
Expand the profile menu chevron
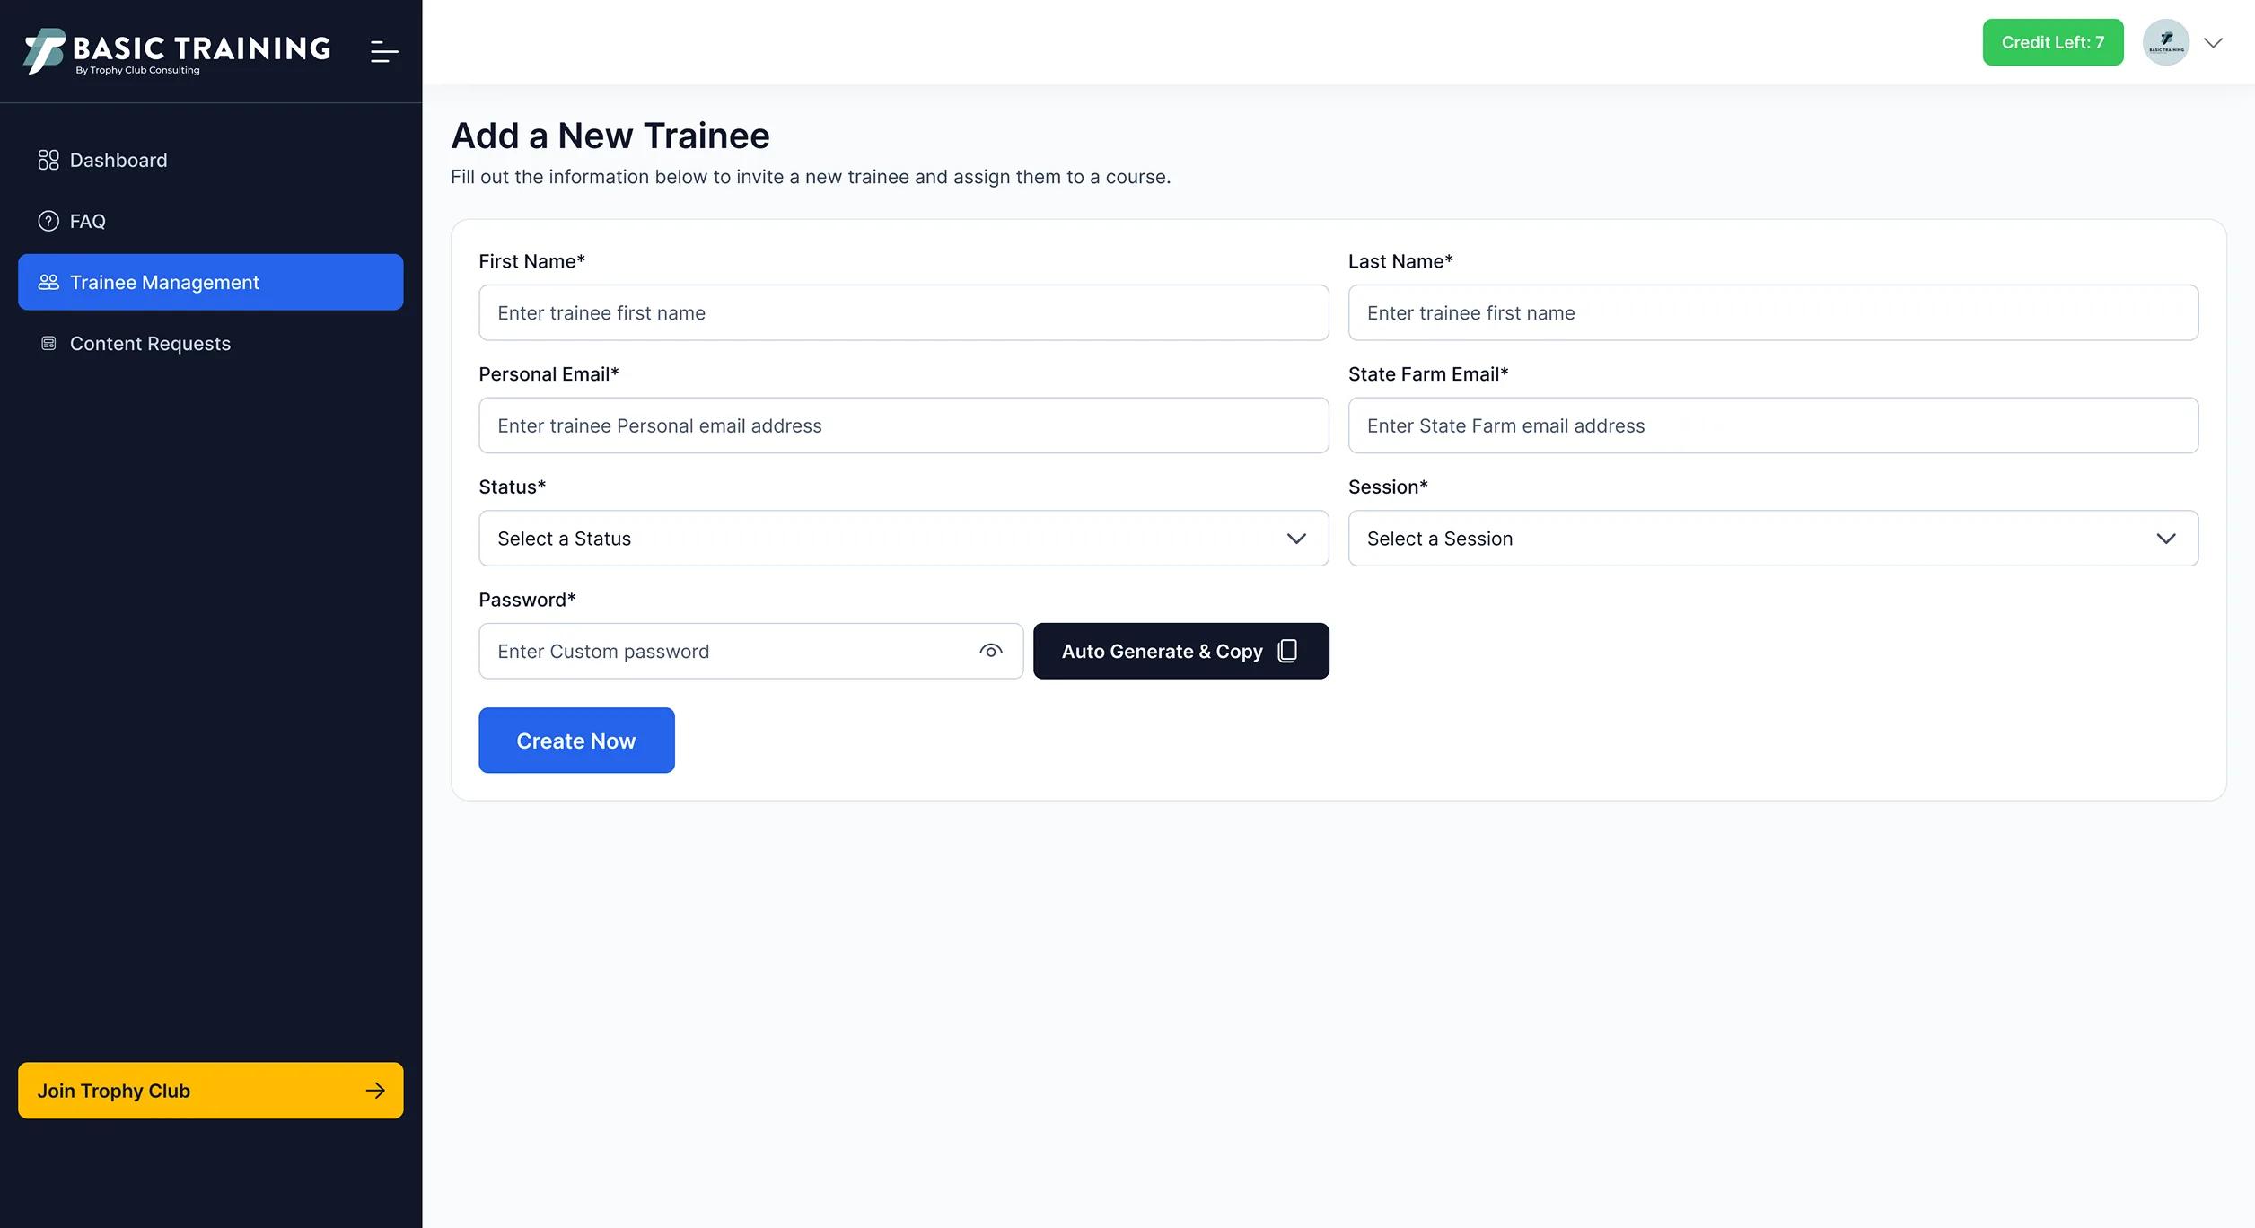(x=2213, y=42)
